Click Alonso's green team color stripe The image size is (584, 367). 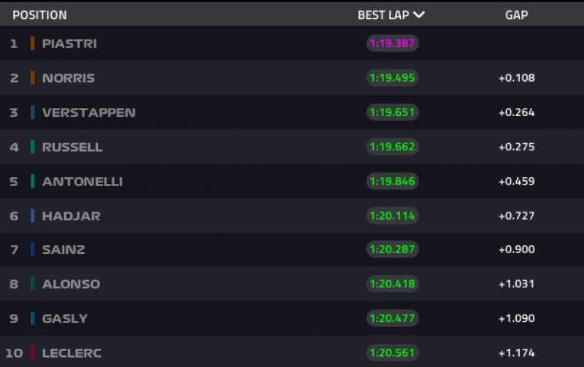[x=33, y=284]
